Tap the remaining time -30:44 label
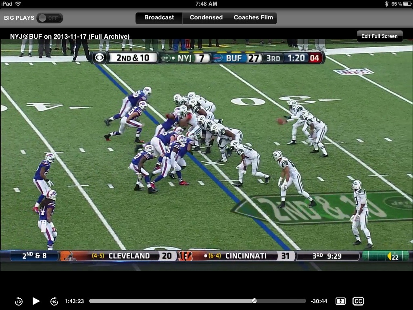413x310 pixels. coord(319,301)
